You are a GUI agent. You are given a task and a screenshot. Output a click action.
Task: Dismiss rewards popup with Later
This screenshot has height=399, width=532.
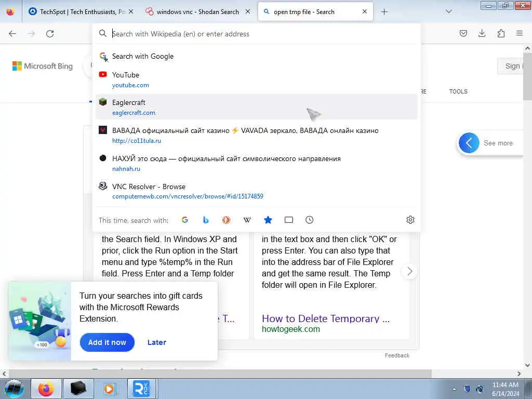157,342
